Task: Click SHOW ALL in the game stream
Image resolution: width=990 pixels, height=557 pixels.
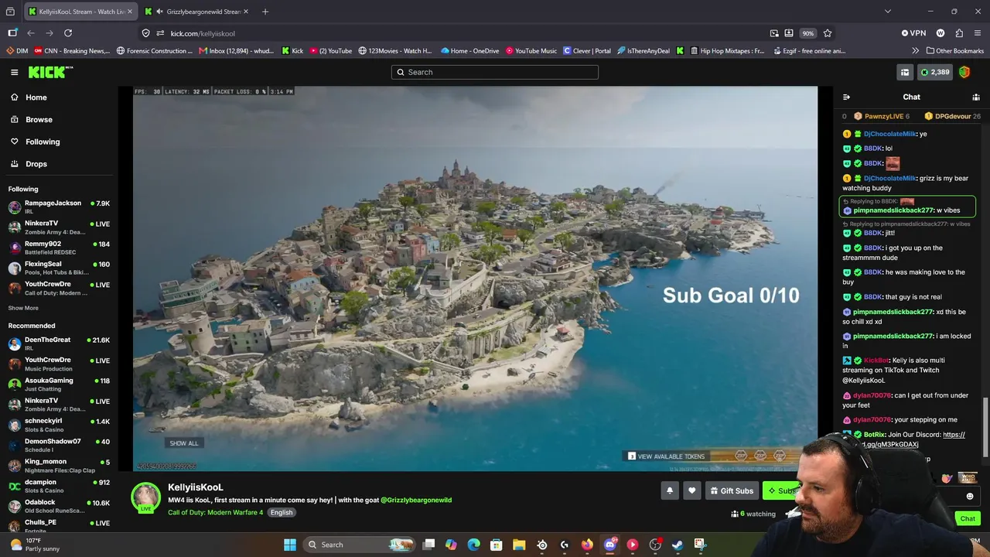Action: [x=184, y=443]
